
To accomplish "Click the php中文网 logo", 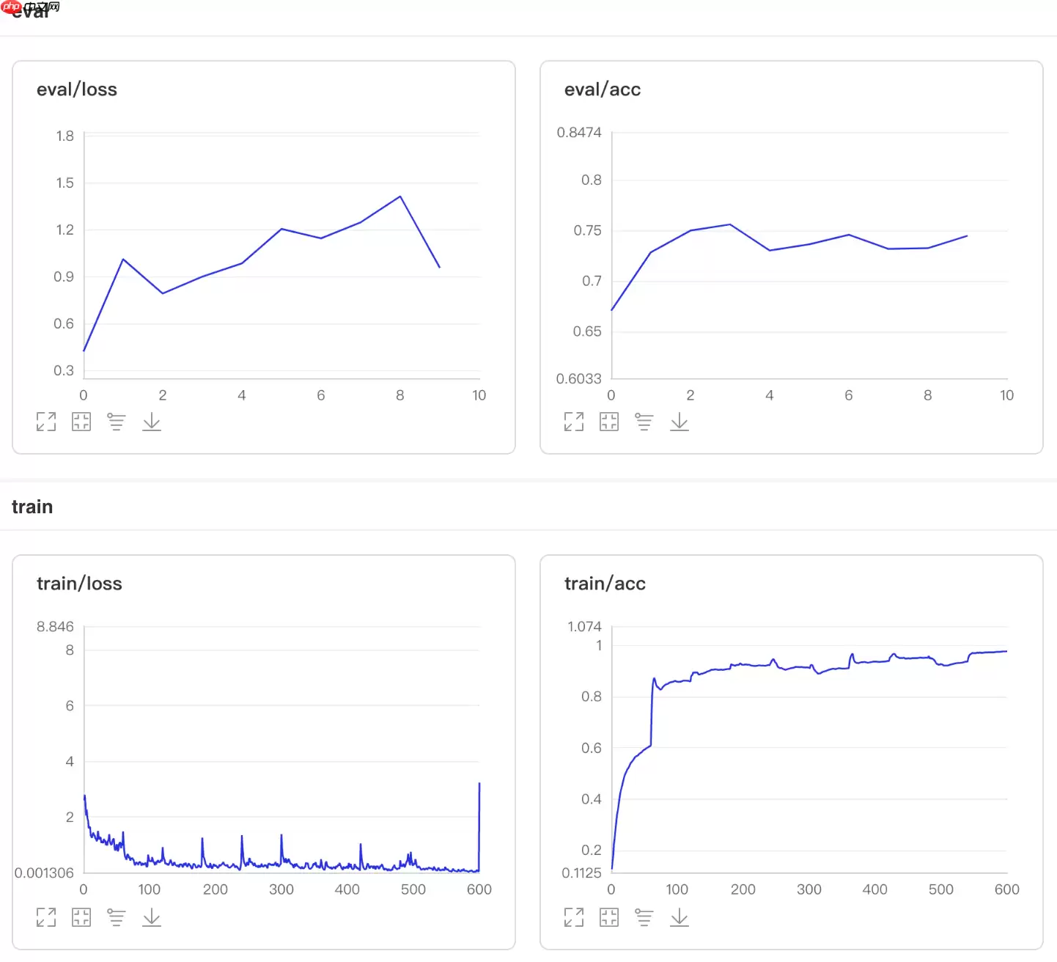I will [x=31, y=7].
